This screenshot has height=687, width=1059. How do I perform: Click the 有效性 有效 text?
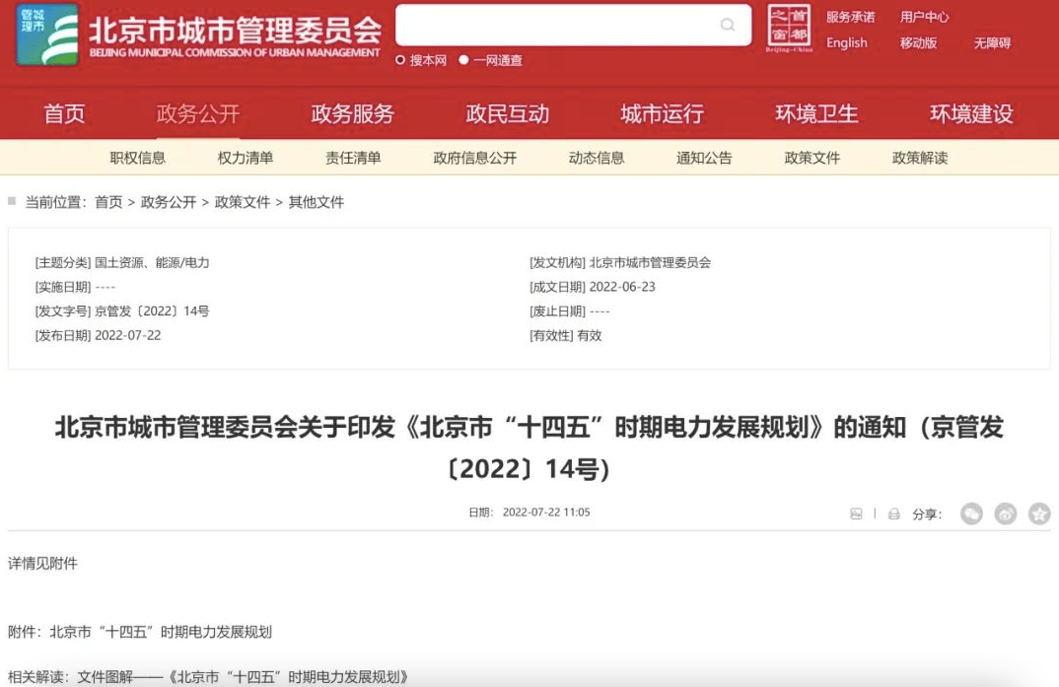pyautogui.click(x=565, y=335)
